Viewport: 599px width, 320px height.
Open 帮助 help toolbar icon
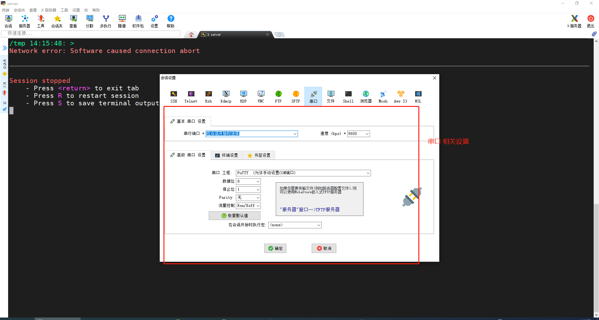[171, 21]
